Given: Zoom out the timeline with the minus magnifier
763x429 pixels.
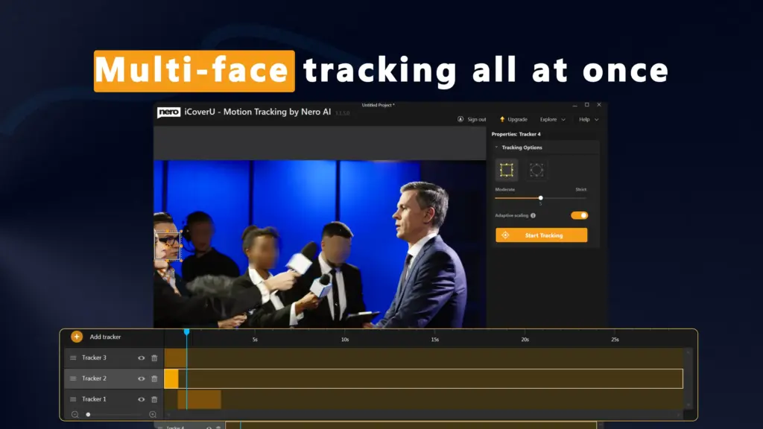Looking at the screenshot, I should coord(75,414).
